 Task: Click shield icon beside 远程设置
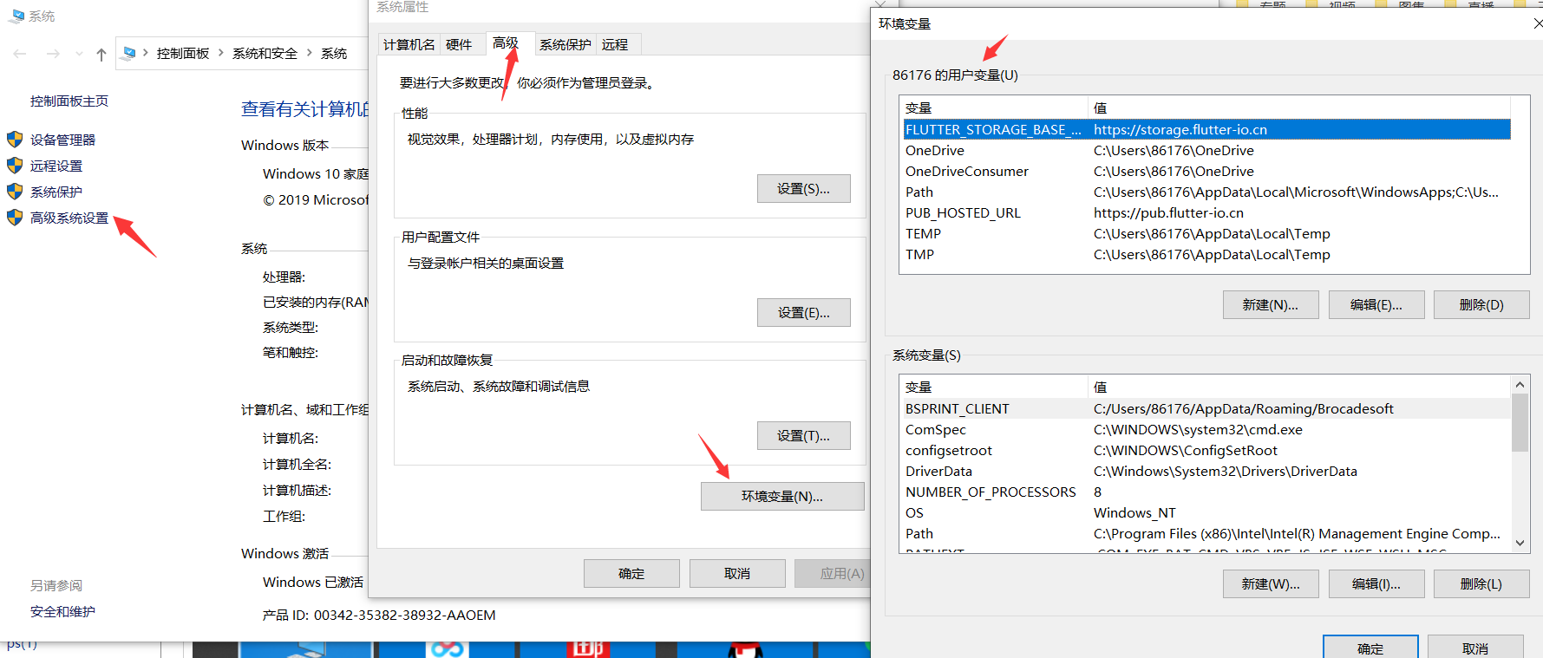click(15, 166)
